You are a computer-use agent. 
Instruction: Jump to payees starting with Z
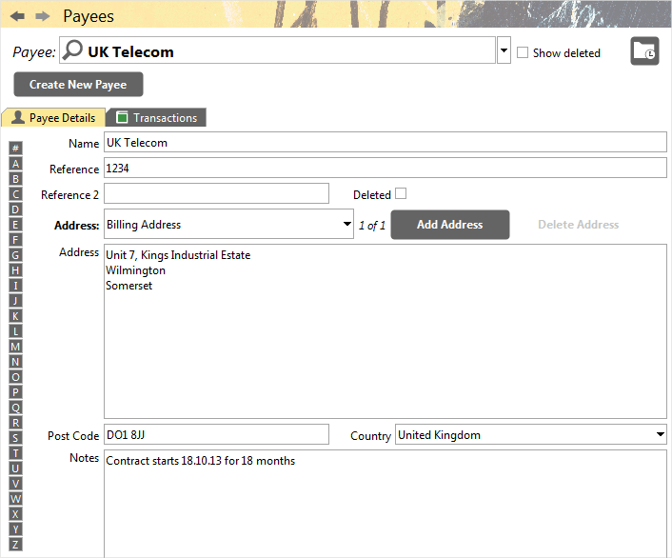15,545
